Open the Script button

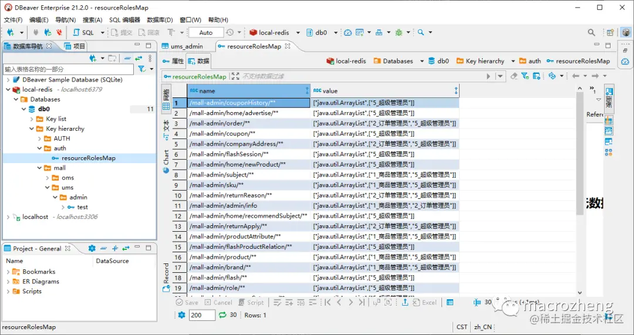(x=251, y=302)
